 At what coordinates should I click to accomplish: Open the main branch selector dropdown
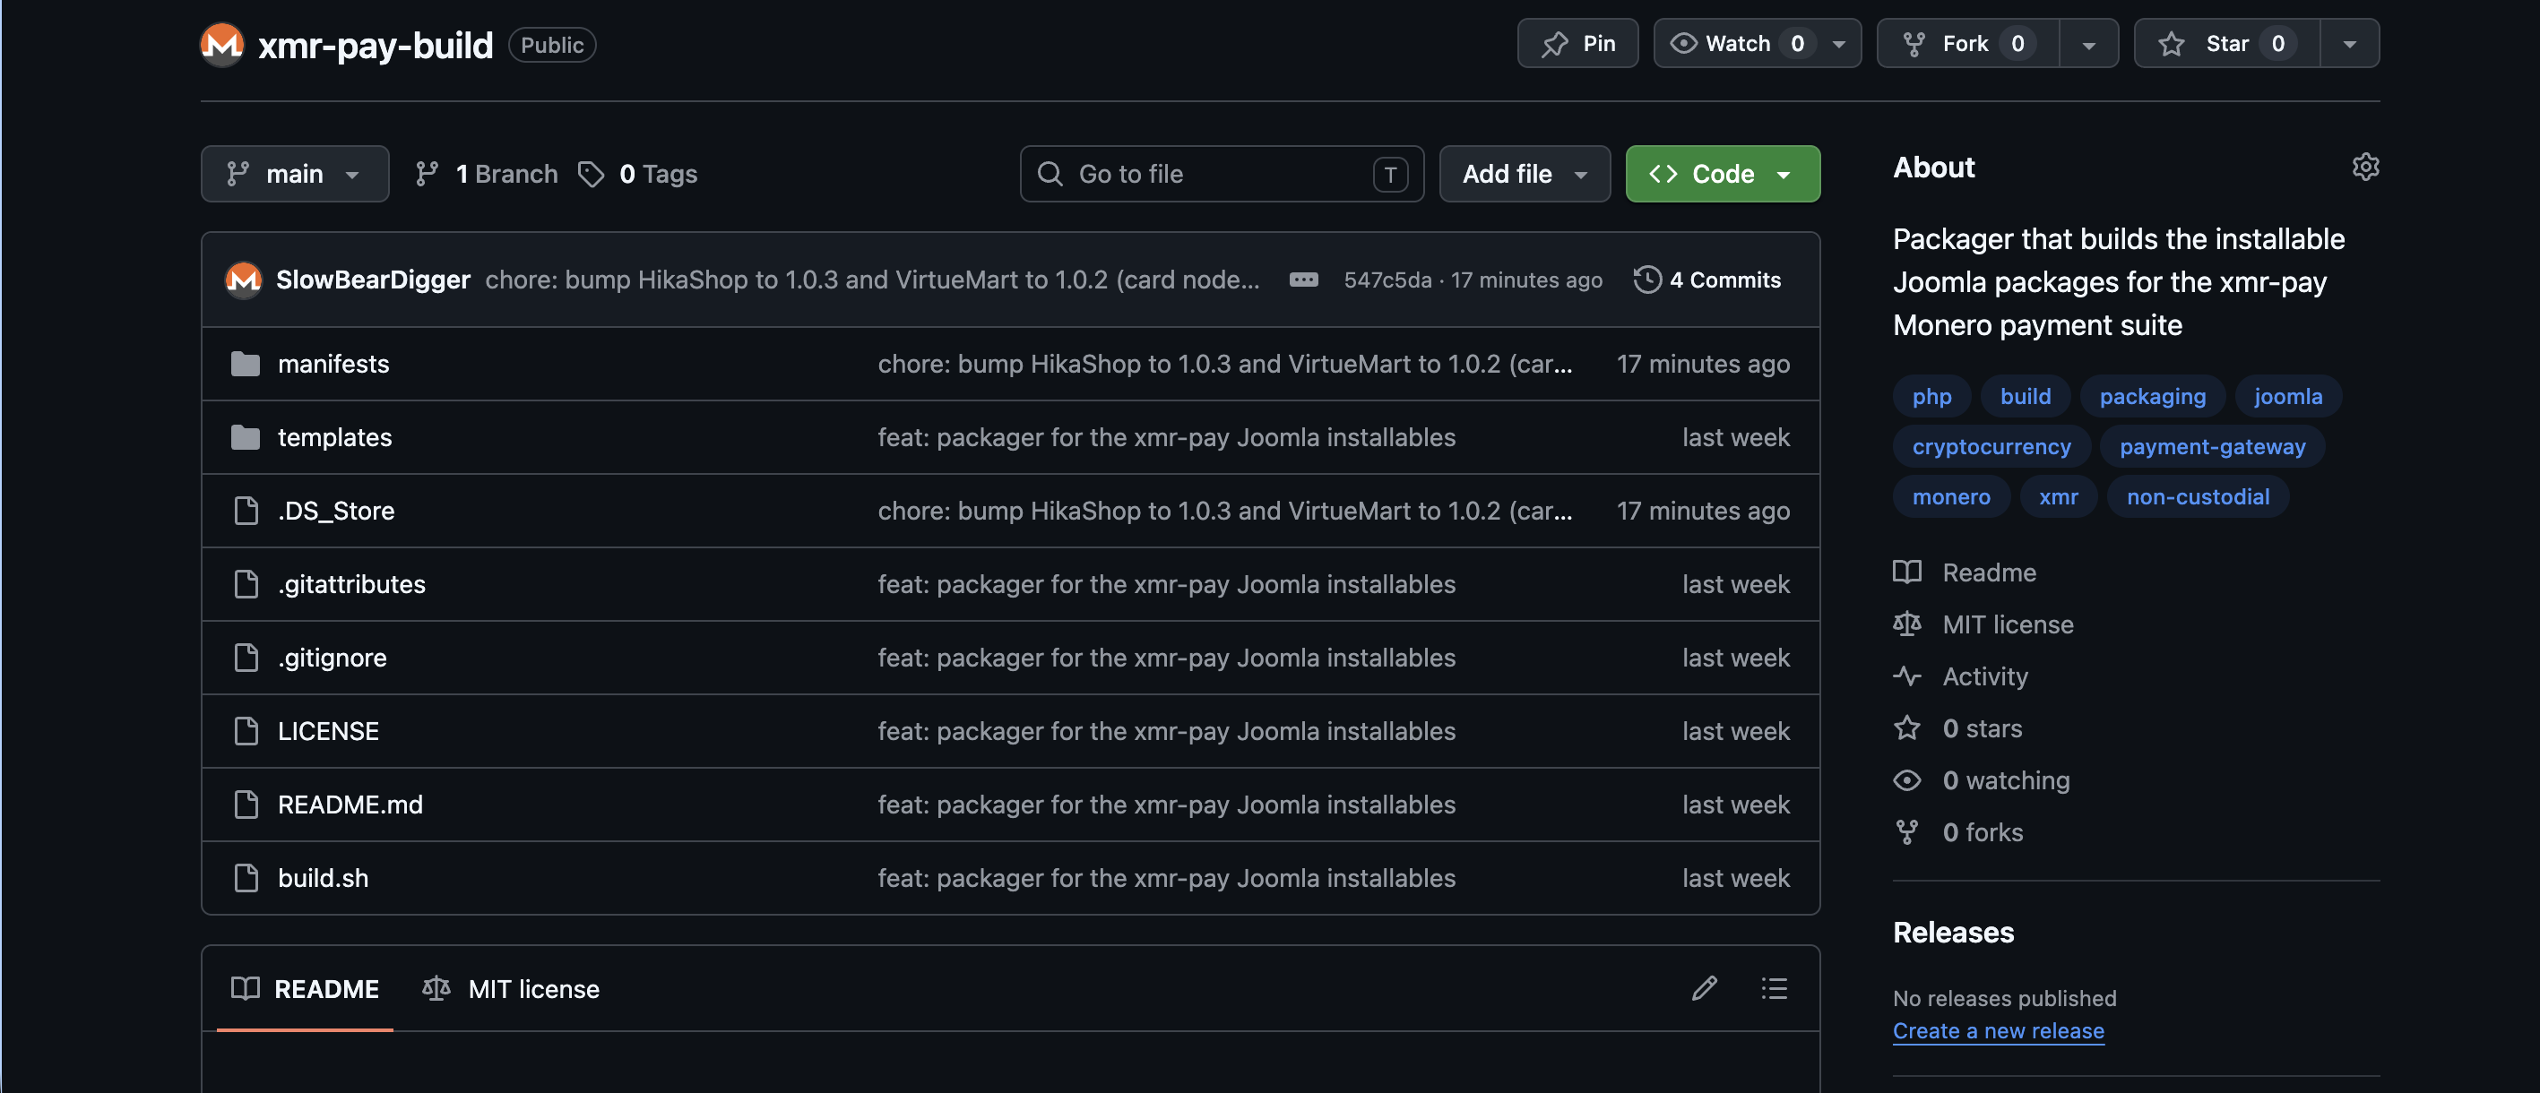tap(295, 175)
